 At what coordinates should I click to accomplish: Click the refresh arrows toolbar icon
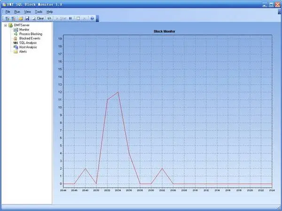pos(49,18)
